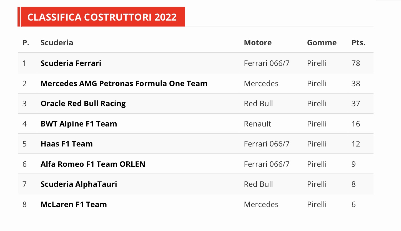Screen dimensions: 401x231
Task: Click Ferrari 066/7 engine in Alfa Romeo row
Action: [x=267, y=164]
